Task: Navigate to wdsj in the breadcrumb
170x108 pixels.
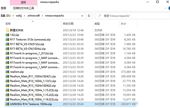Action: coord(19,16)
